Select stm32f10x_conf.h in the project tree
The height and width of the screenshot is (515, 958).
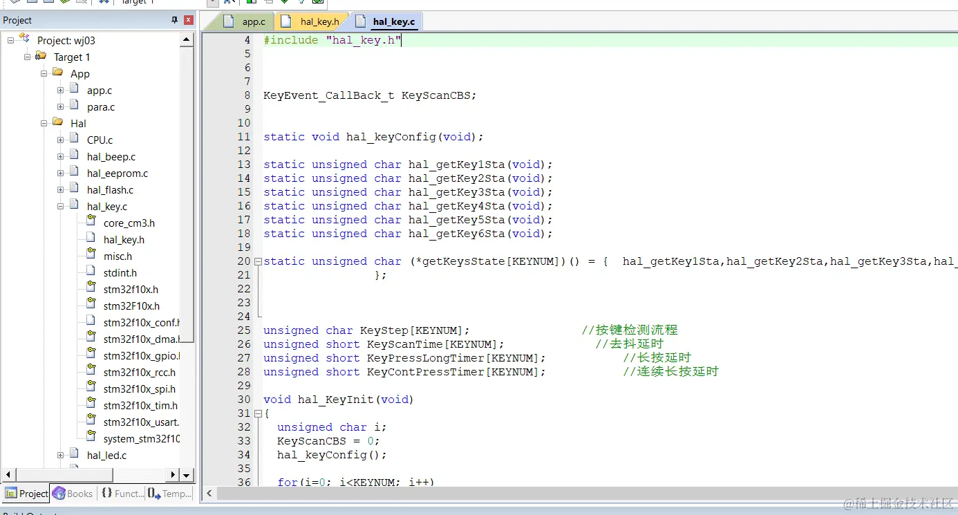point(142,322)
